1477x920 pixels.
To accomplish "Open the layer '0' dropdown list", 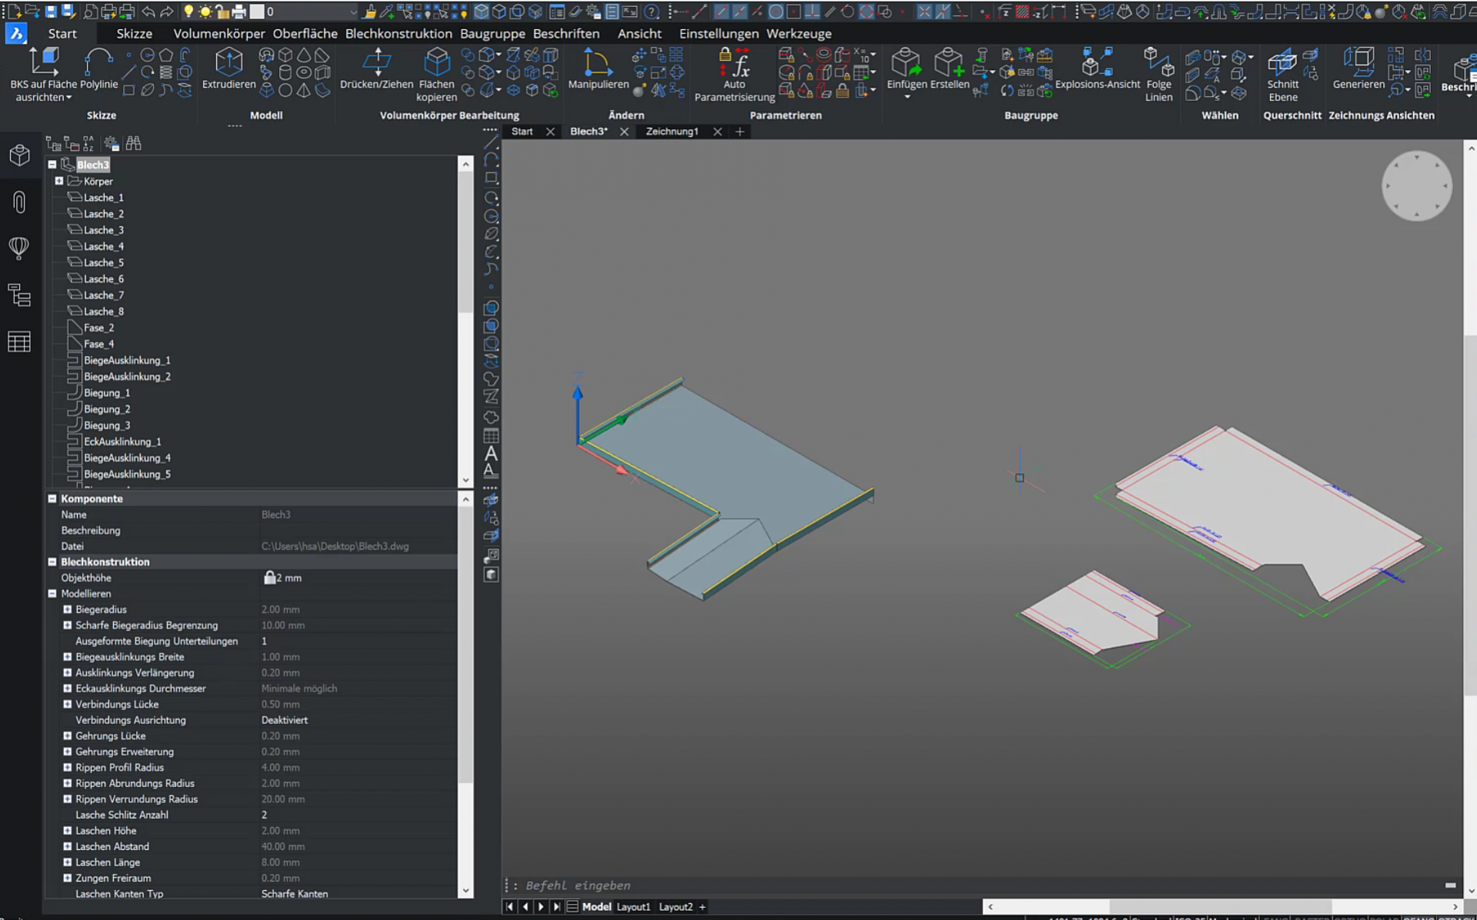I will pos(353,12).
